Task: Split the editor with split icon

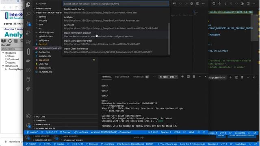Action: click(x=198, y=4)
